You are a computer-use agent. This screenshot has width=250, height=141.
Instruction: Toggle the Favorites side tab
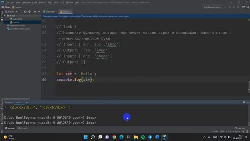click(2, 103)
